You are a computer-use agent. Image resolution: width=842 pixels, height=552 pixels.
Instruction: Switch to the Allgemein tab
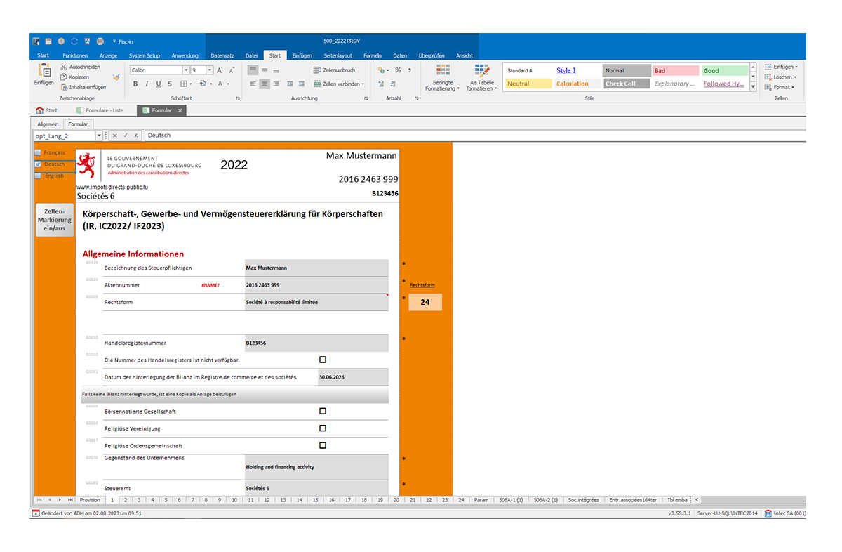(48, 124)
